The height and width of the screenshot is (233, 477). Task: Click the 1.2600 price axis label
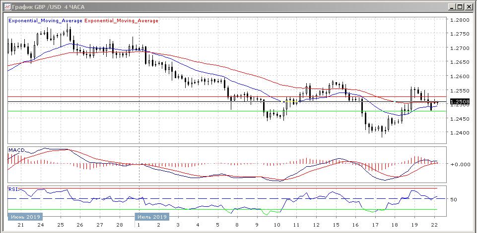(x=459, y=77)
